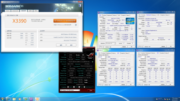Select the 測試結果 results tab in 3DMark
This screenshot has width=180, height=101.
23,11
